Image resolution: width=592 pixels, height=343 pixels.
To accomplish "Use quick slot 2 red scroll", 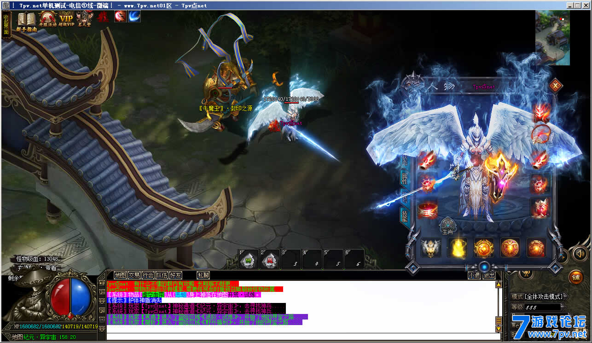I will point(269,260).
